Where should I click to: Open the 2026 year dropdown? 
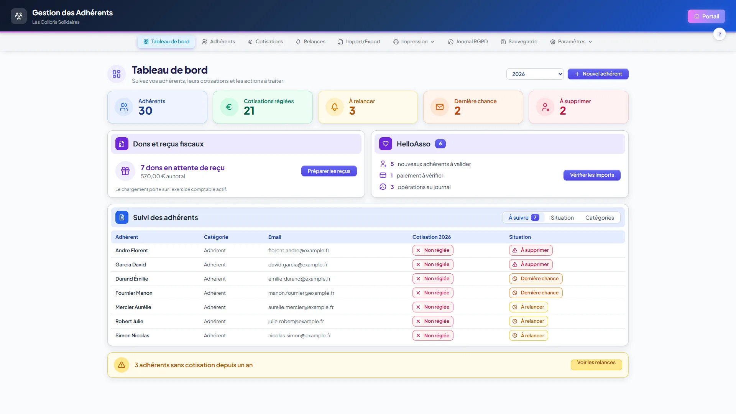coord(535,74)
